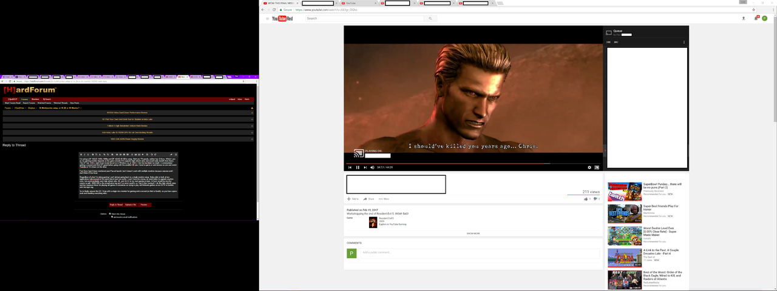Open Members menu in HardForum navigation

35,99
